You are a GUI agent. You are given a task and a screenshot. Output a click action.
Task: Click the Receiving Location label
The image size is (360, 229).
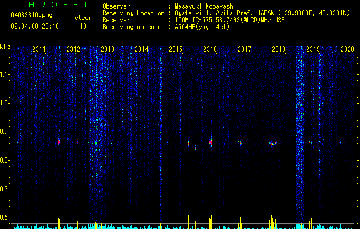click(x=133, y=13)
